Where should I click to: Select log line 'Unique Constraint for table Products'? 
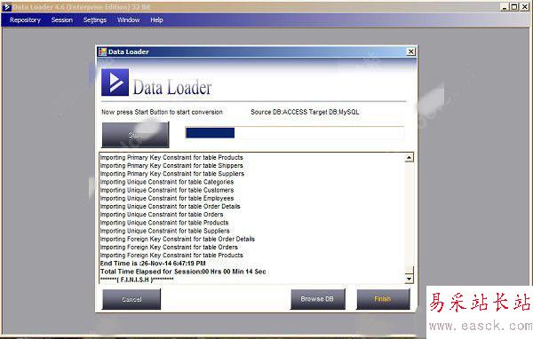[x=164, y=223]
